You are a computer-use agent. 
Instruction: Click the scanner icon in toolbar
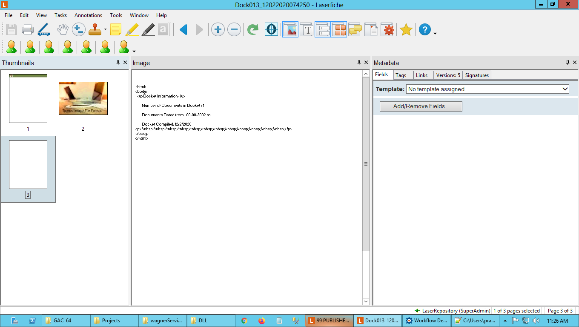tap(44, 30)
